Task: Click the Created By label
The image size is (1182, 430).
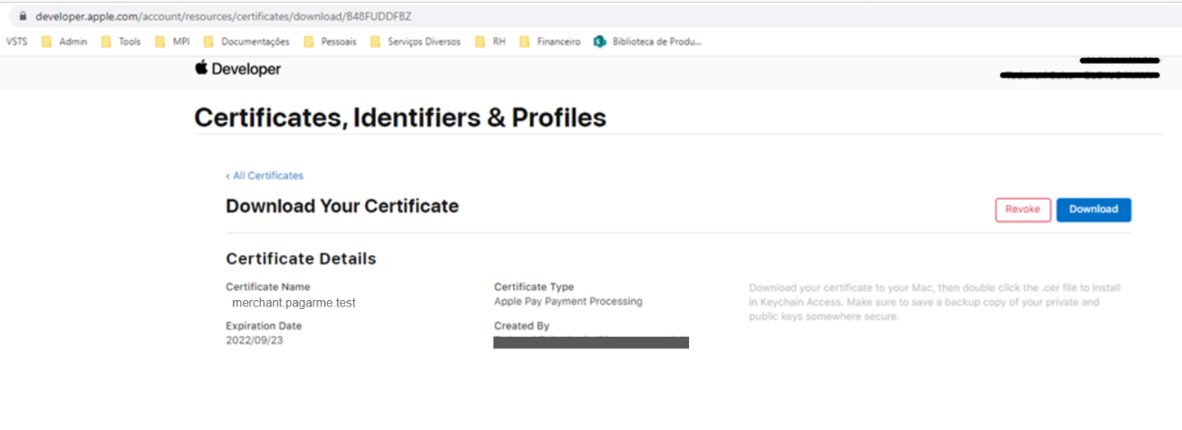Action: 522,326
